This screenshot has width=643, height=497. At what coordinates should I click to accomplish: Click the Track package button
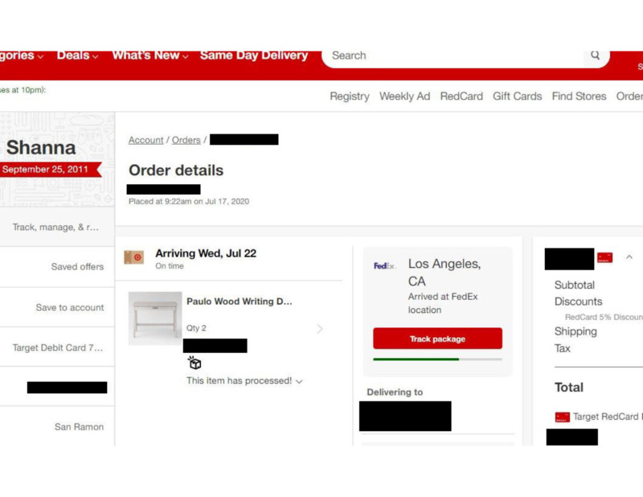437,339
